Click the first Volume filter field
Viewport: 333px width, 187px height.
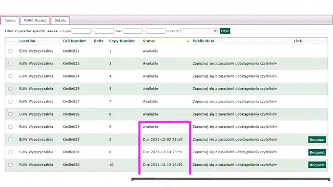82,31
